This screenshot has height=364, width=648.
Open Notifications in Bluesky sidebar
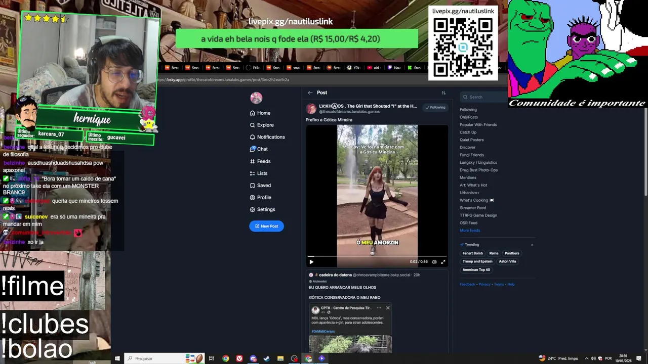coord(267,137)
